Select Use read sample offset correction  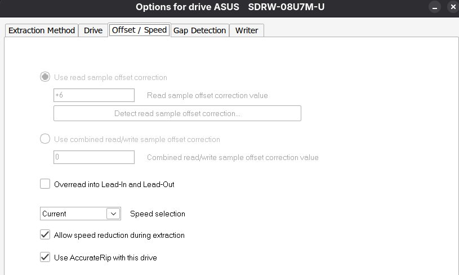45,77
